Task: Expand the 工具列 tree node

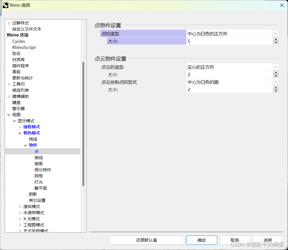Action: [9, 84]
